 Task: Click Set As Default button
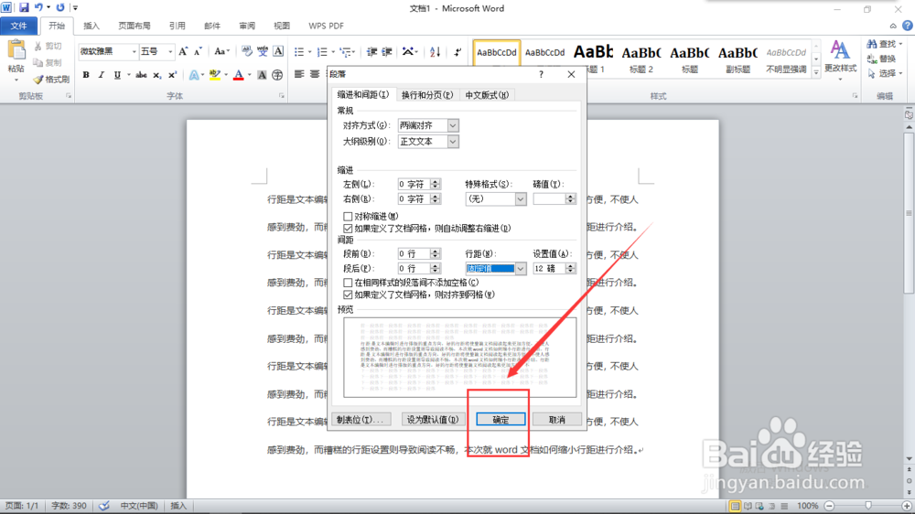coord(433,420)
